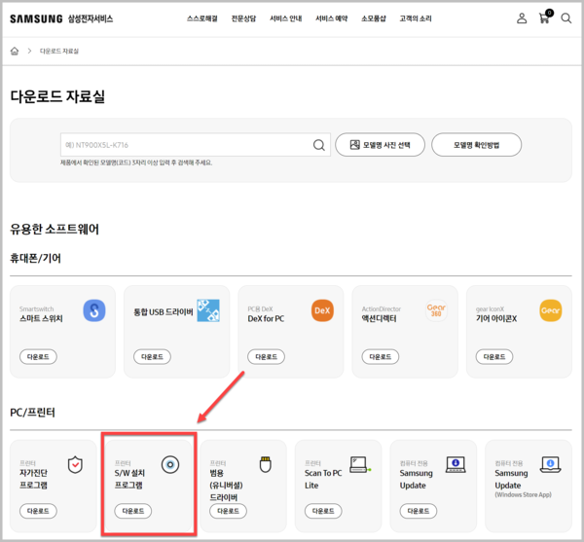Viewport: 584px width, 542px height.
Task: Click the PC/프린터 section heading
Action: pyautogui.click(x=32, y=413)
